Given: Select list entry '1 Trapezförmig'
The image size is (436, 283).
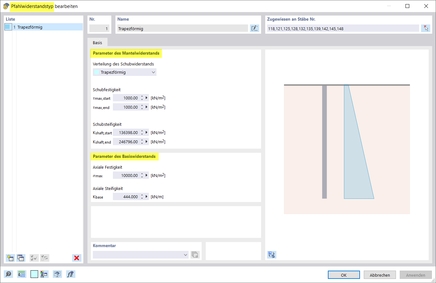Looking at the screenshot, I should coord(44,27).
